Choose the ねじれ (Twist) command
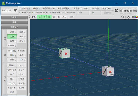This screenshot has height=96, width=138. click(21, 70)
